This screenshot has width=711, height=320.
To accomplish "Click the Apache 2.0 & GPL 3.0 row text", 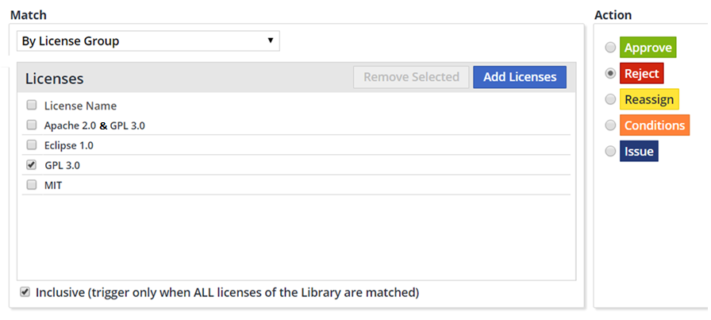I will point(94,125).
